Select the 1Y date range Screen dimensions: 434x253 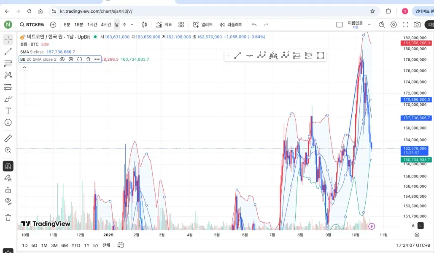tap(87, 245)
